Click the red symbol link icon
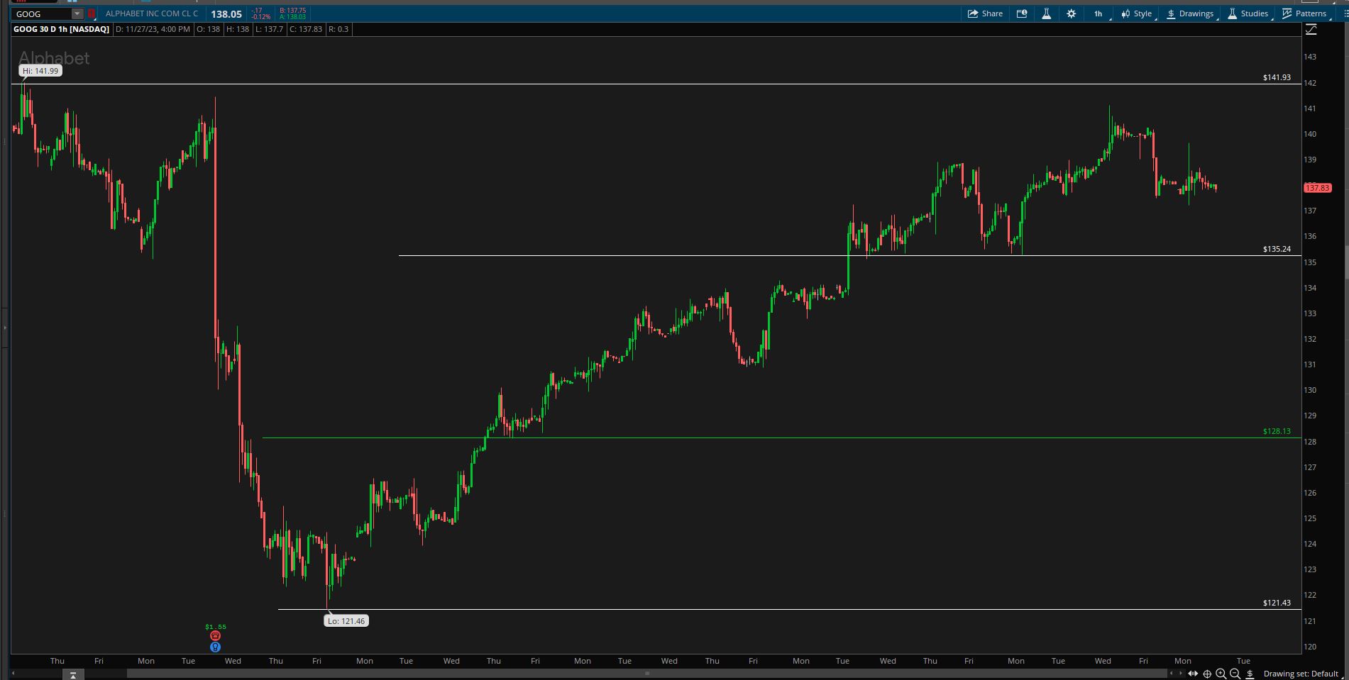This screenshot has height=680, width=1349. click(x=92, y=13)
